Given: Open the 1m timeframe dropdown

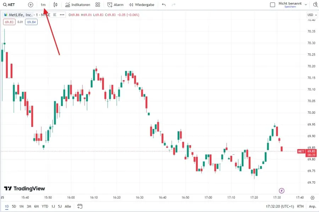Looking at the screenshot, I should click(43, 5).
